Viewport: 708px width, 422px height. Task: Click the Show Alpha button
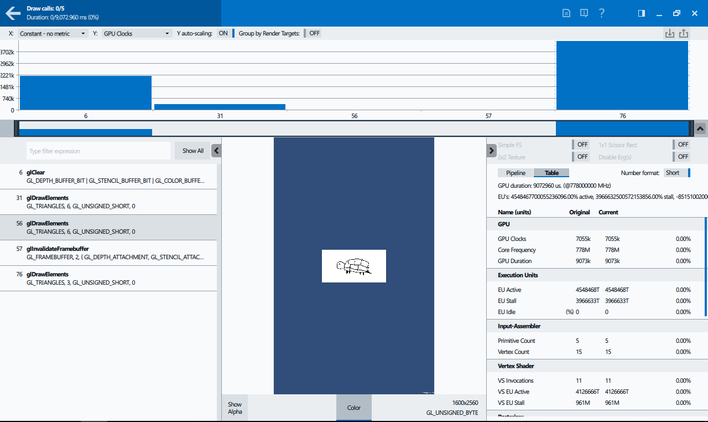pyautogui.click(x=235, y=408)
